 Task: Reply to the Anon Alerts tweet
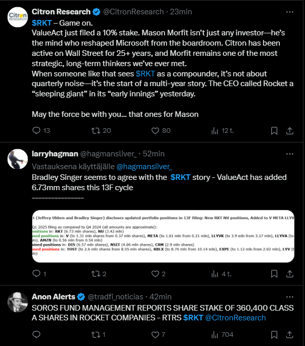(36, 335)
